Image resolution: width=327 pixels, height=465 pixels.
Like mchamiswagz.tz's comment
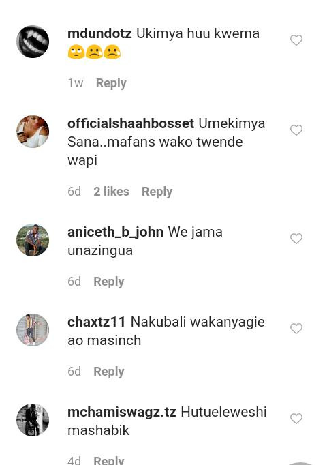click(296, 419)
